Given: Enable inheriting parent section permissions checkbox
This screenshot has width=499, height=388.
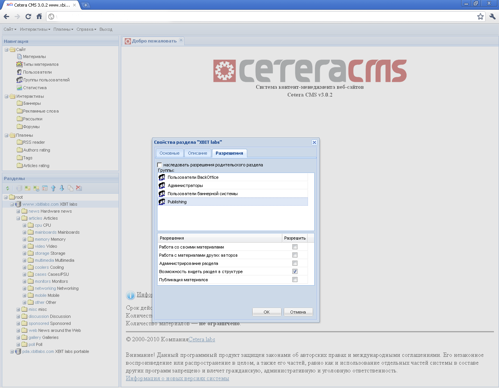Looking at the screenshot, I should 159,165.
